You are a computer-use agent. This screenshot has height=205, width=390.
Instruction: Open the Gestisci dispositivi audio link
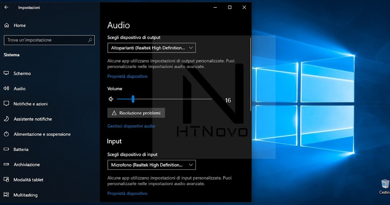131,126
